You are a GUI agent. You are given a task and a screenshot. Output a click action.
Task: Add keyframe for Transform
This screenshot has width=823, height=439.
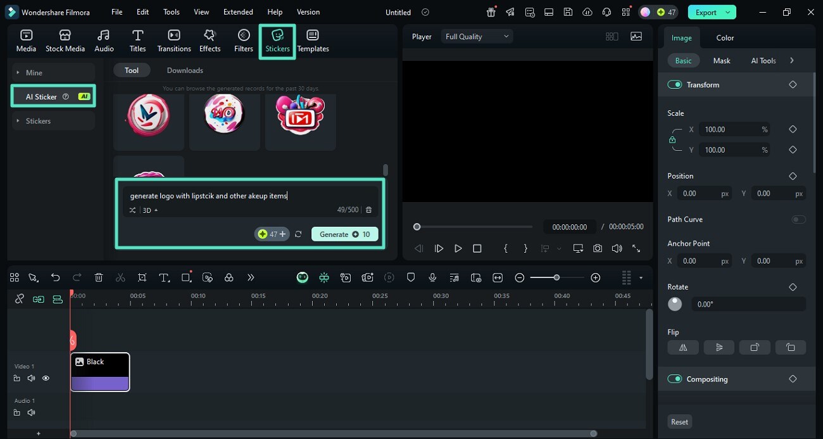click(793, 85)
